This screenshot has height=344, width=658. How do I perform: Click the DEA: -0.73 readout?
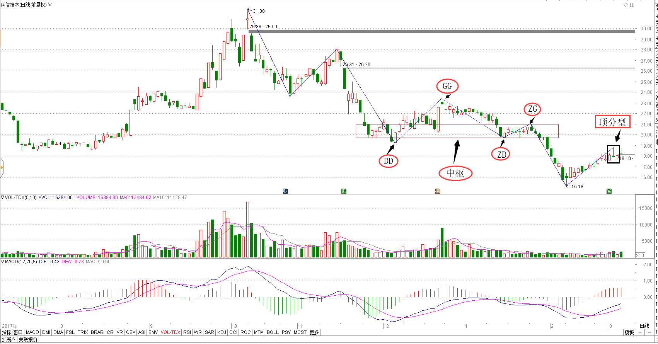click(x=73, y=262)
